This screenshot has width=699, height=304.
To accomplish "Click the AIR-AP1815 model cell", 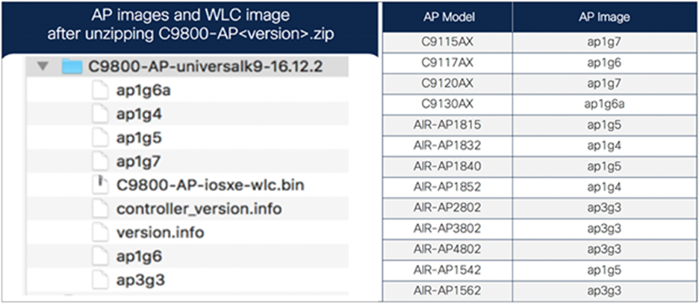I will pyautogui.click(x=447, y=124).
